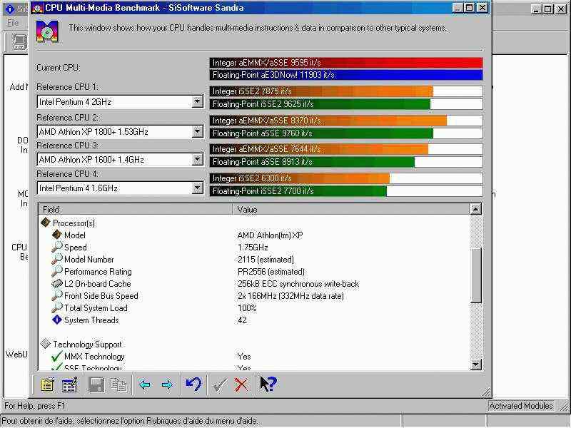Click the '2x 166MHz (332MHz data rate)' value
Image resolution: width=571 pixels, height=428 pixels.
coord(290,296)
